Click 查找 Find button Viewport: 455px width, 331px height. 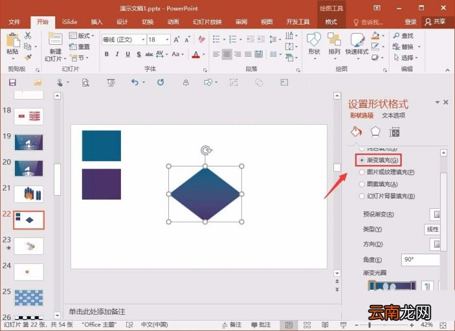pyautogui.click(x=404, y=36)
